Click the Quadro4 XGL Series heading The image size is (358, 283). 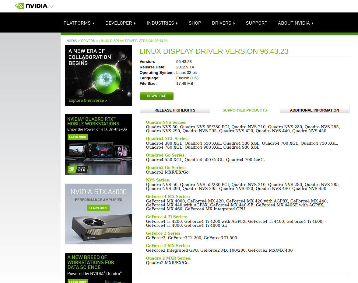coord(167,139)
